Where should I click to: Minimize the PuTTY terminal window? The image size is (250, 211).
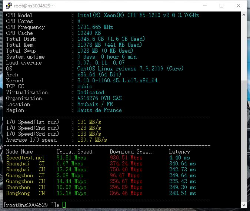point(204,6)
